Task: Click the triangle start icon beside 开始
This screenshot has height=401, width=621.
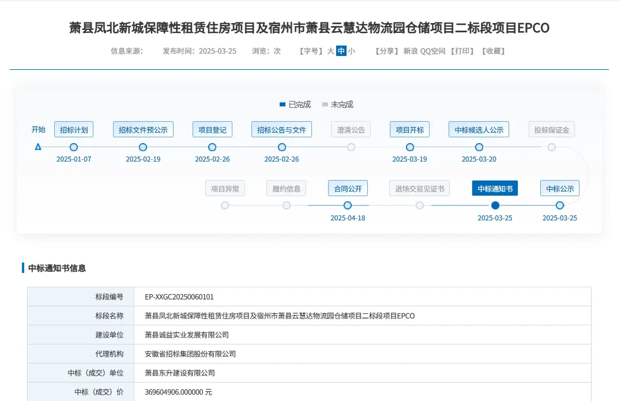Action: [x=38, y=147]
